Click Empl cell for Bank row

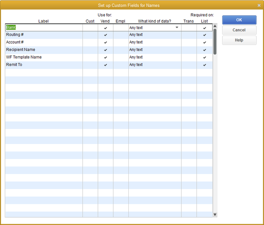tap(121, 28)
